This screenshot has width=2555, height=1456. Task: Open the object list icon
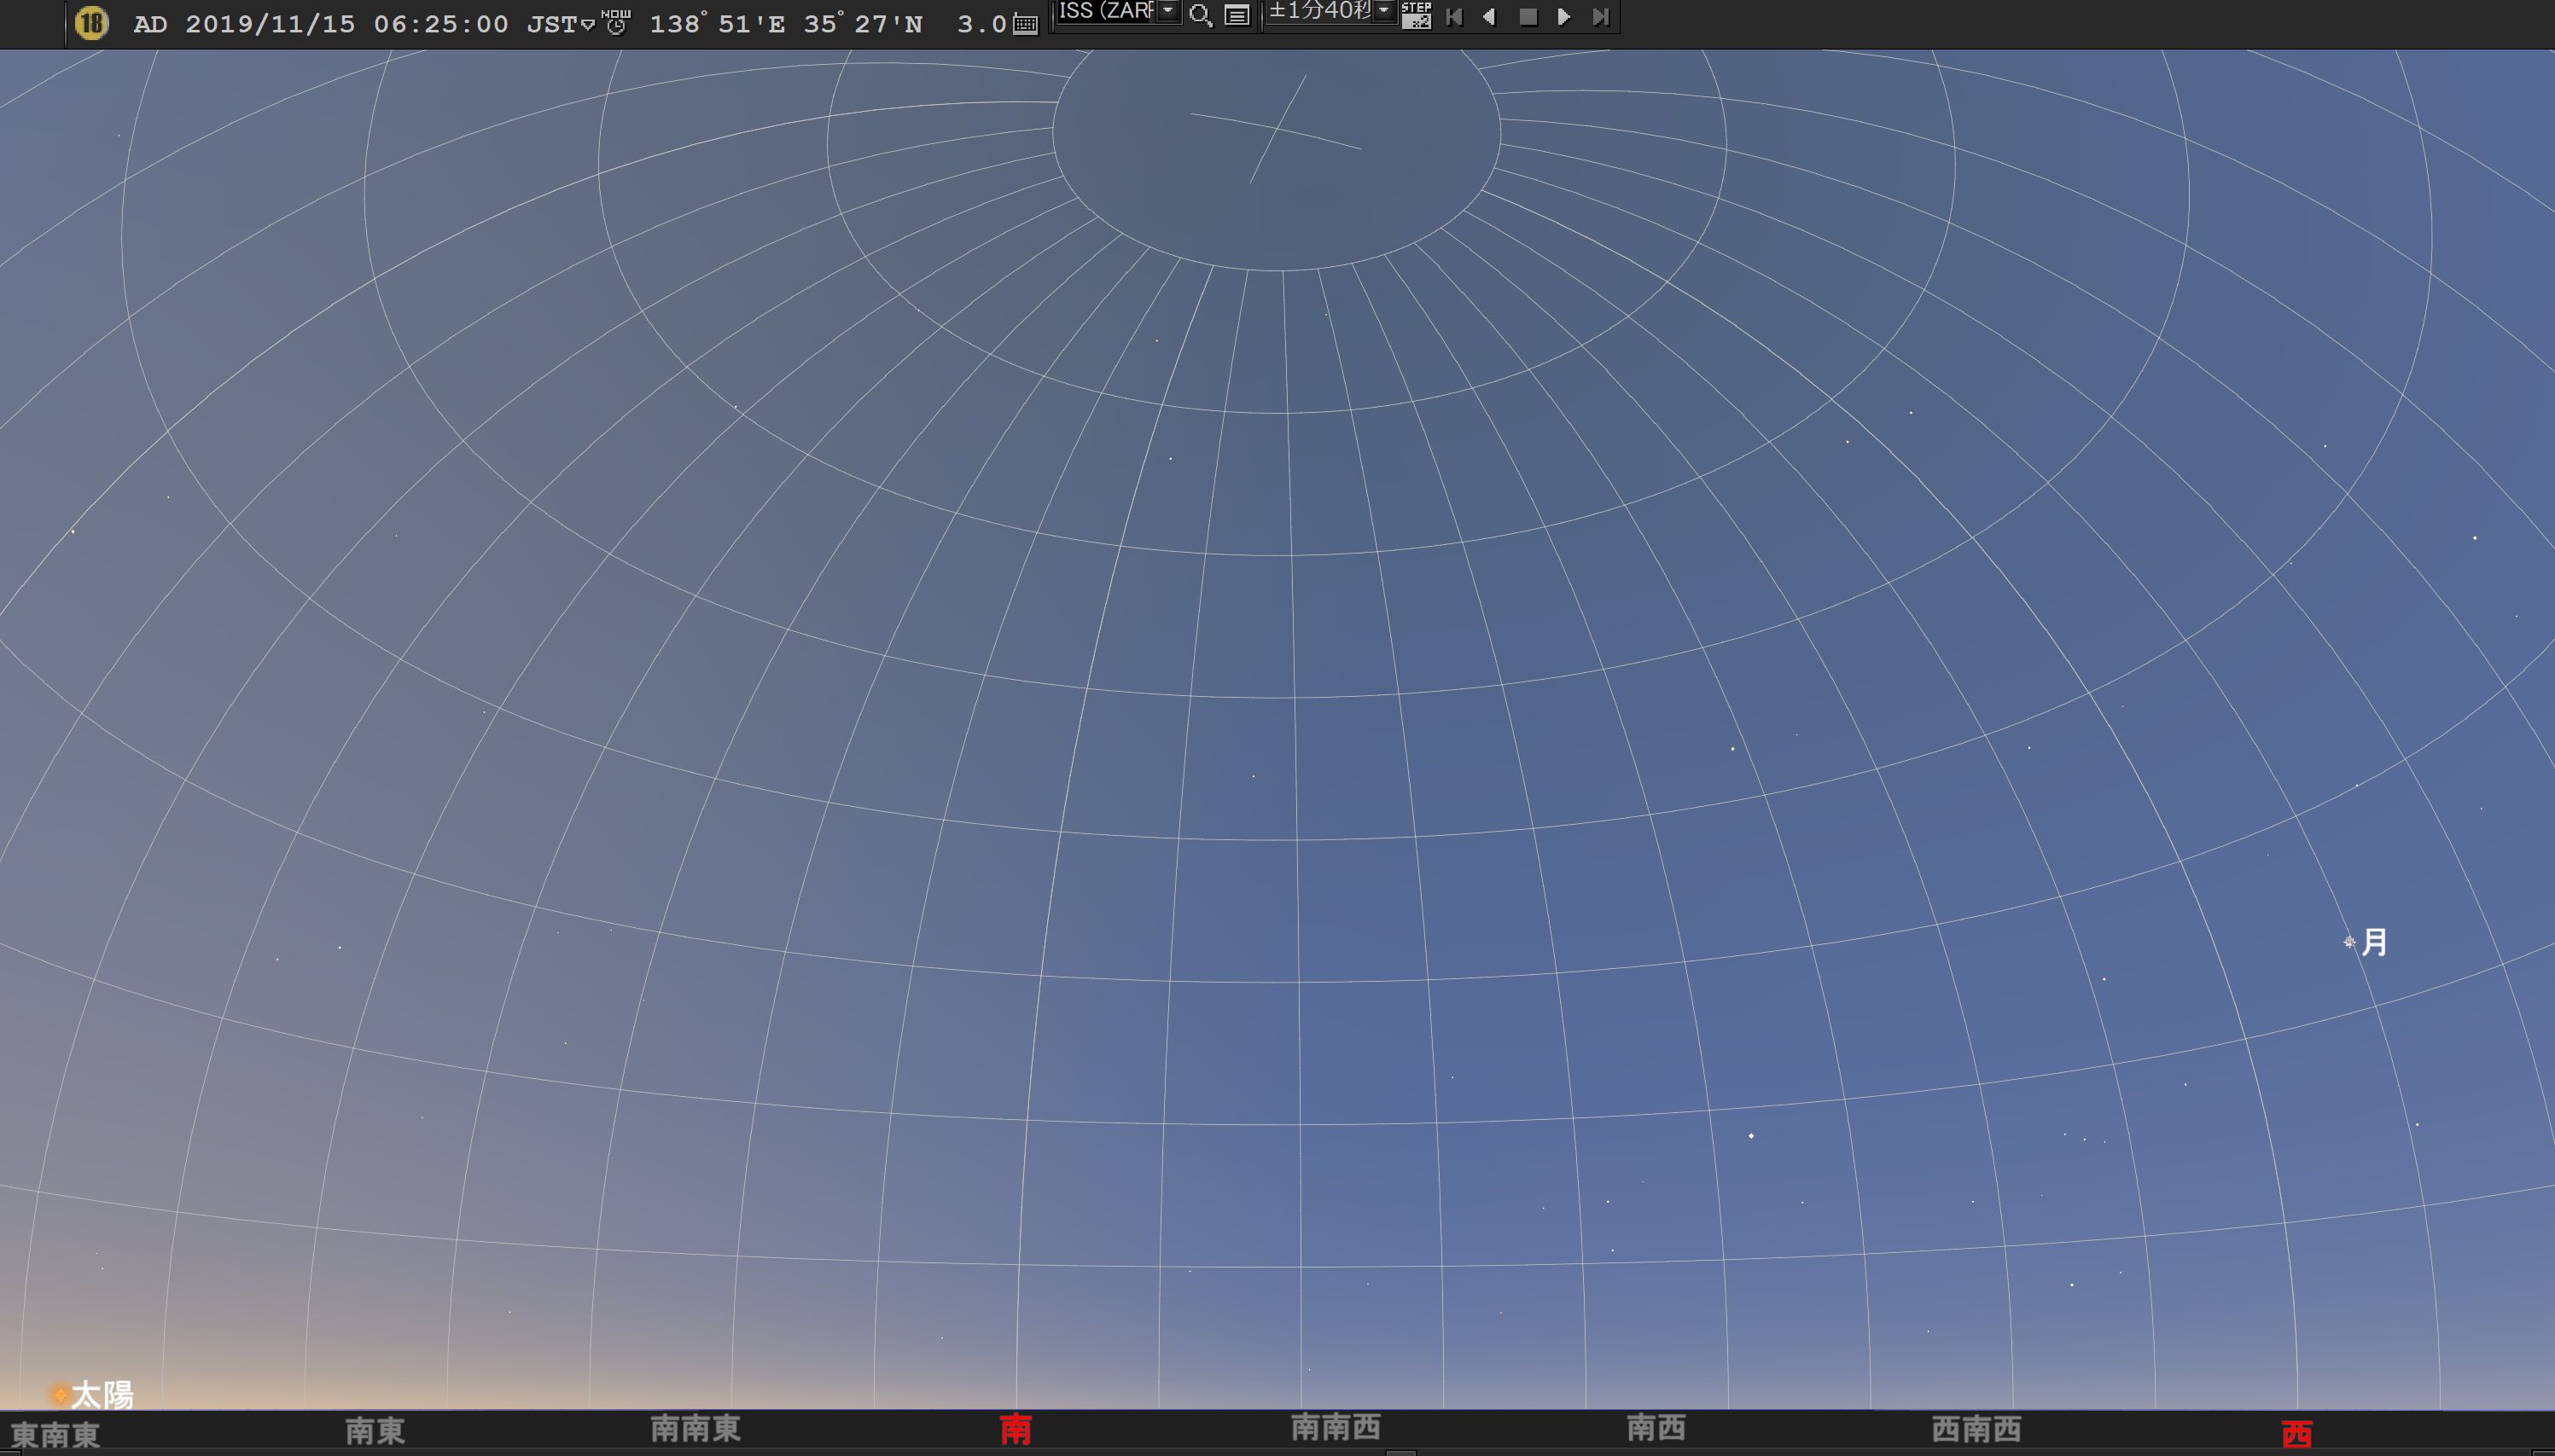[1237, 16]
